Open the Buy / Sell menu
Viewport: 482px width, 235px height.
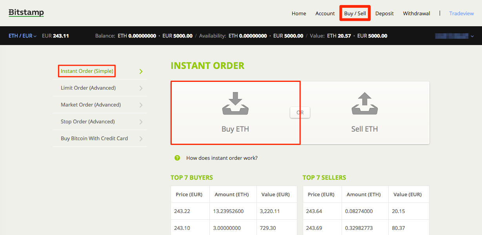click(355, 13)
